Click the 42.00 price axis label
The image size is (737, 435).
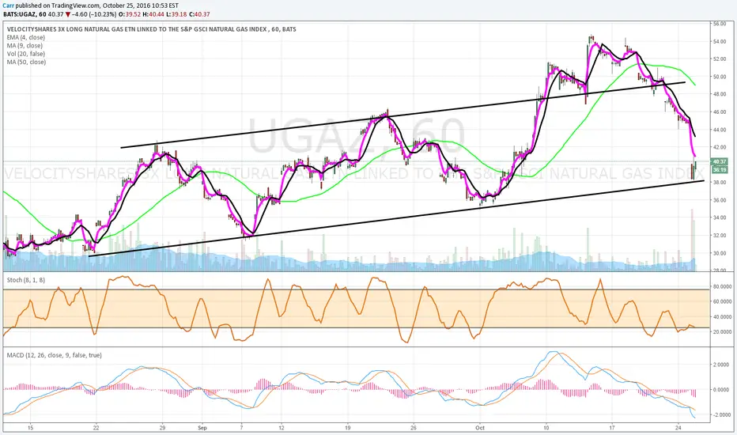(720, 147)
